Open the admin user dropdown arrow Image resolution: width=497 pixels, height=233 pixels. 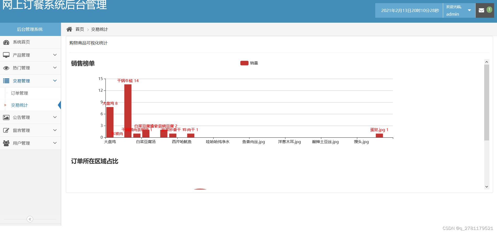tap(469, 10)
